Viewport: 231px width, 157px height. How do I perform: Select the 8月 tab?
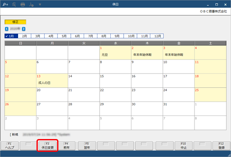pos(104,36)
